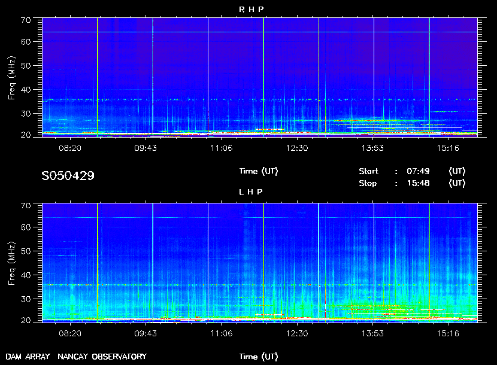Image resolution: width=497 pixels, height=365 pixels.
Task: Click the start time value "07:49"
Action: click(x=418, y=171)
